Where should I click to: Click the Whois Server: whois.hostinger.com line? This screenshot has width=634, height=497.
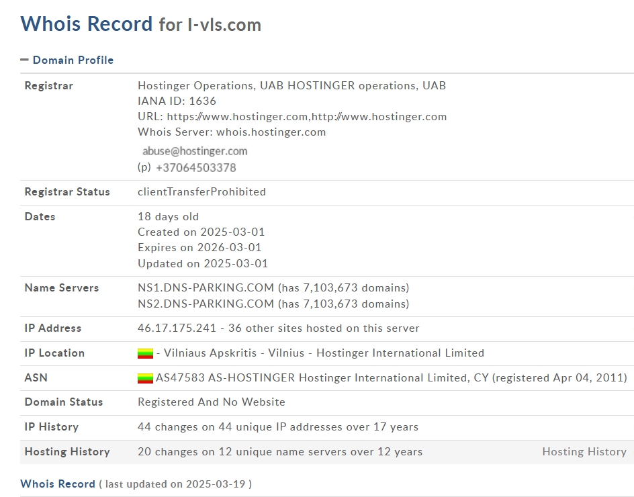tap(232, 132)
